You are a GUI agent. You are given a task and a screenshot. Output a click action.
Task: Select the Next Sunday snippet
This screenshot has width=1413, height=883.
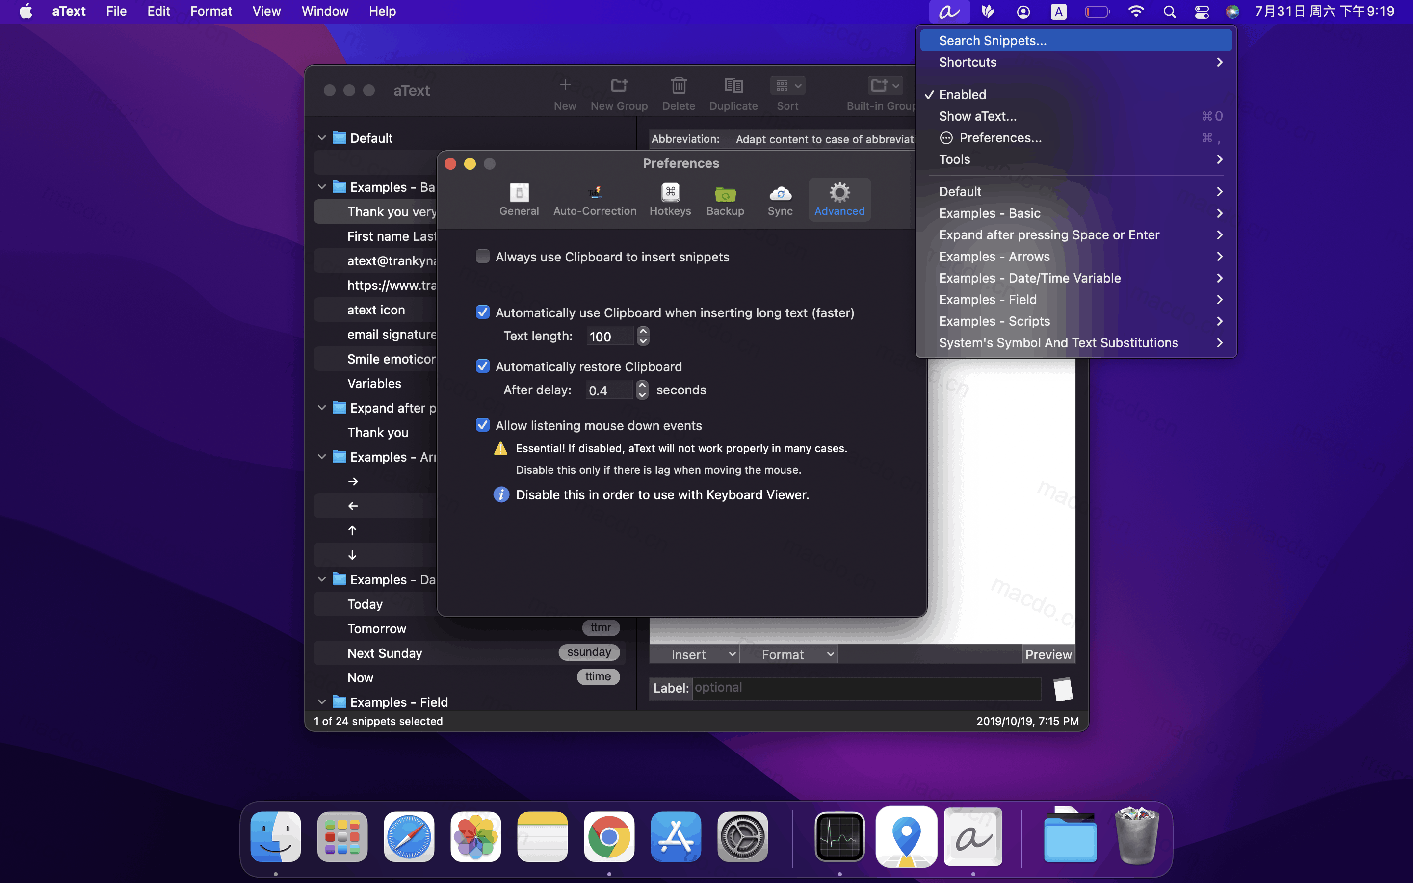pos(470,653)
